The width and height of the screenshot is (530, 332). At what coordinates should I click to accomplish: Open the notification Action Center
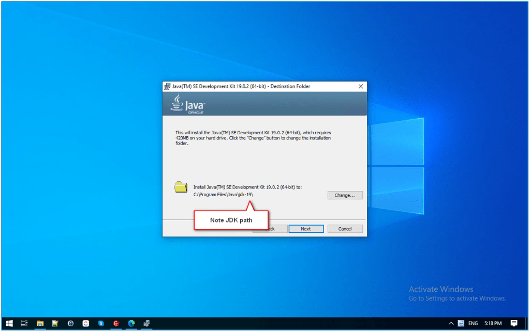click(x=514, y=323)
